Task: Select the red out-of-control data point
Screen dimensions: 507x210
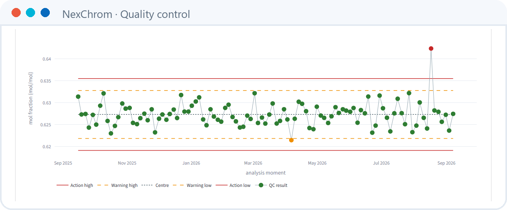Action: pyautogui.click(x=431, y=49)
